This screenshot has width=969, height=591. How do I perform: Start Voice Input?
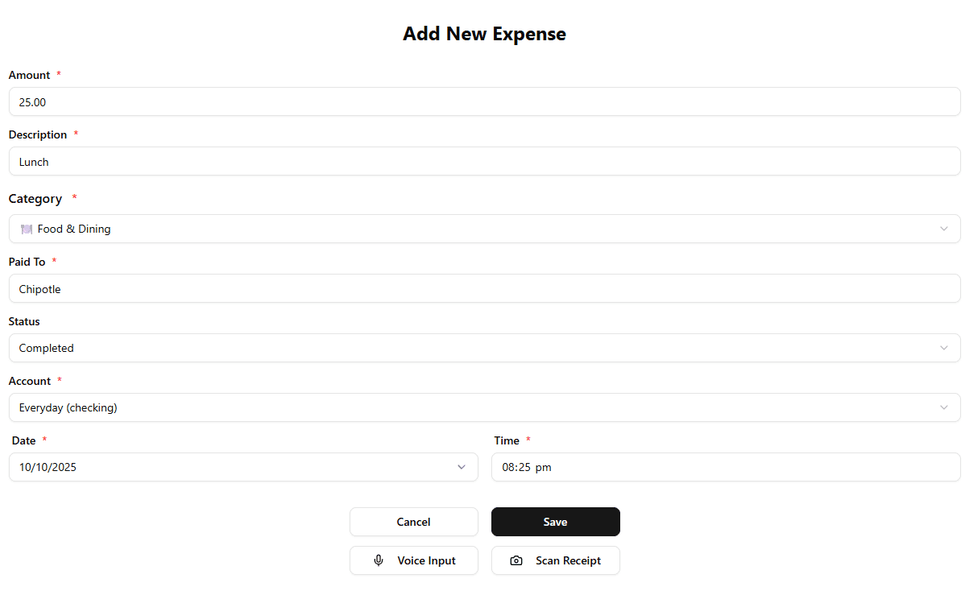click(x=414, y=560)
